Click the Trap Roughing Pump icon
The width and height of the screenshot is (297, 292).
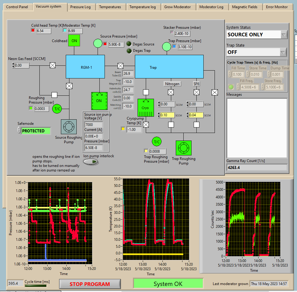click(183, 148)
